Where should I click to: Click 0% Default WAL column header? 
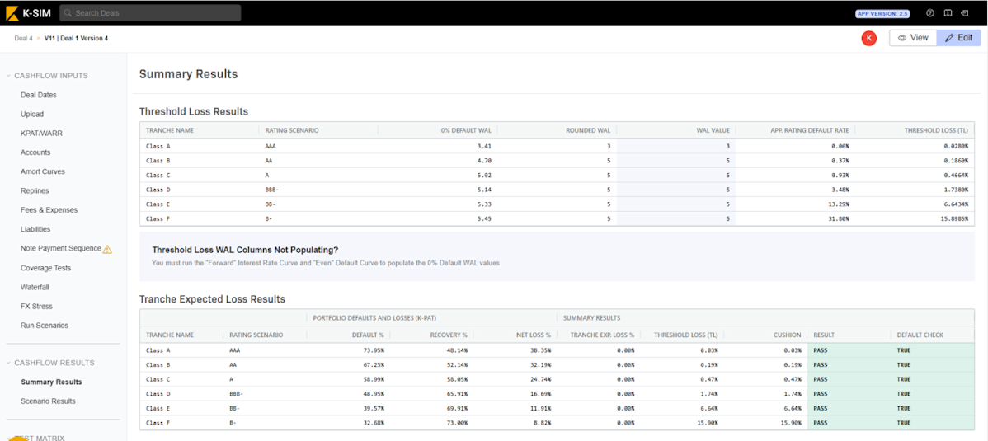coord(466,130)
